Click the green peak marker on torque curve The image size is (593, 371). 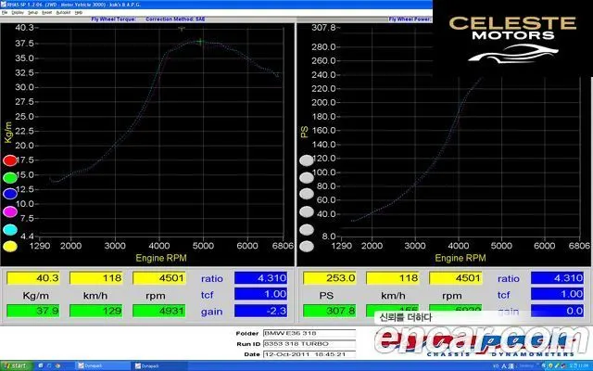[x=200, y=42]
